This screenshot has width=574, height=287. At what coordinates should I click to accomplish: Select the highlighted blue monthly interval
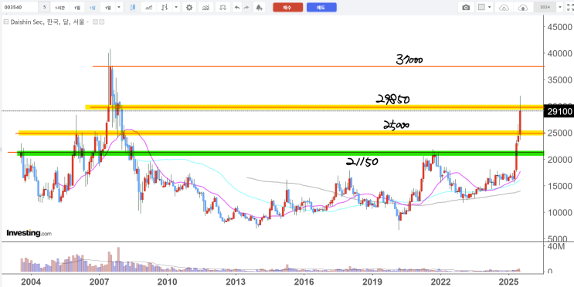(x=92, y=7)
